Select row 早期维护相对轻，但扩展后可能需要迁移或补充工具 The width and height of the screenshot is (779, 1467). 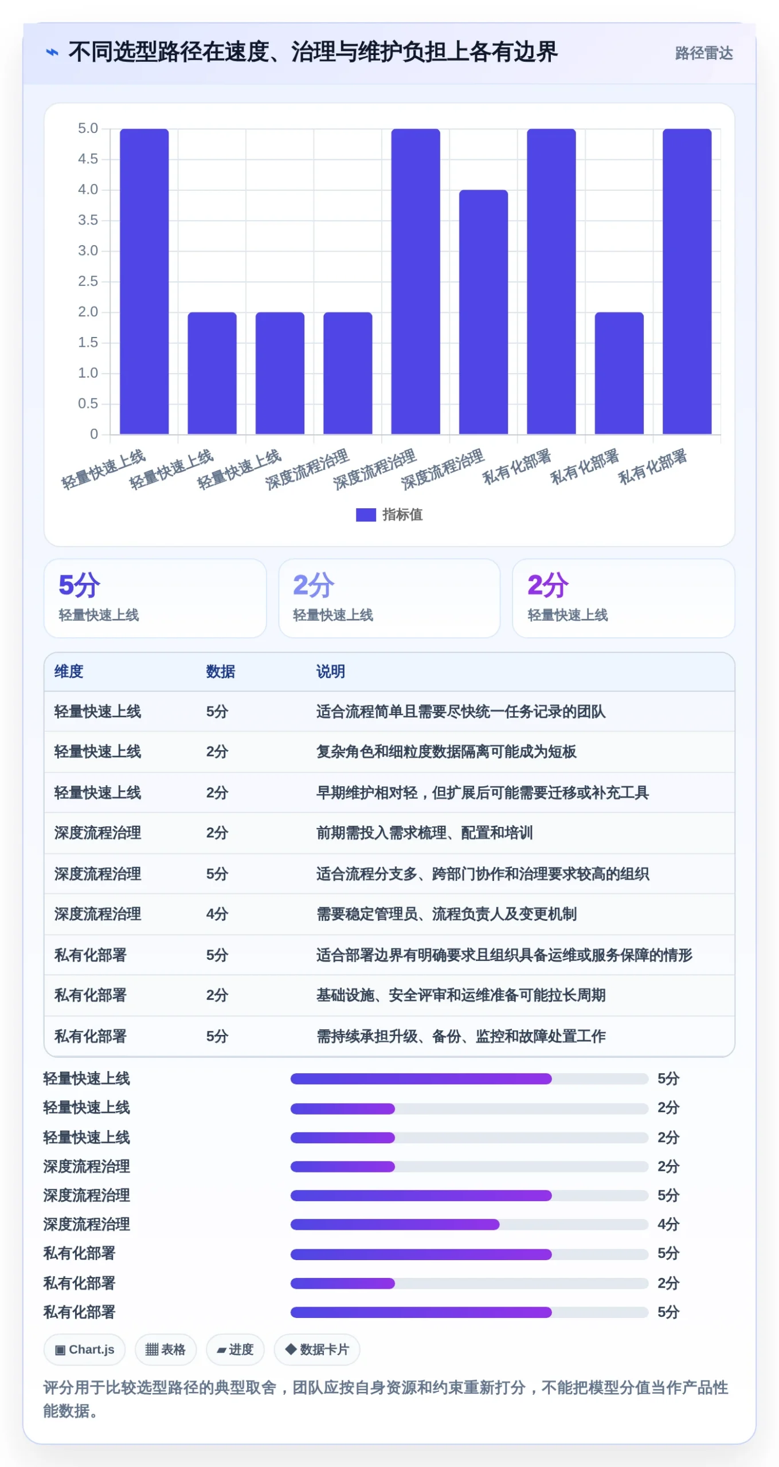[389, 793]
